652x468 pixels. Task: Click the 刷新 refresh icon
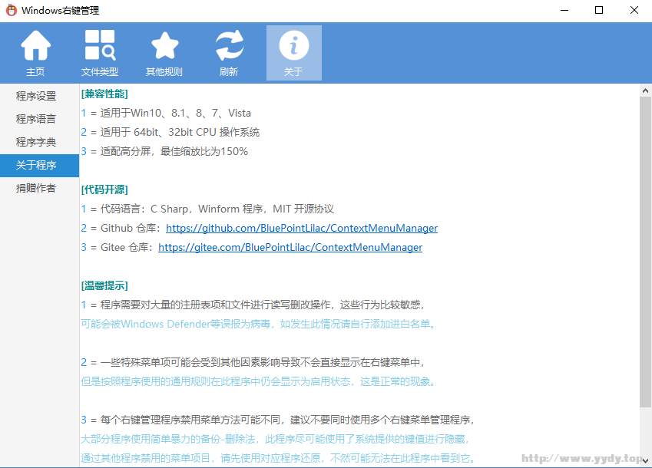coord(229,53)
